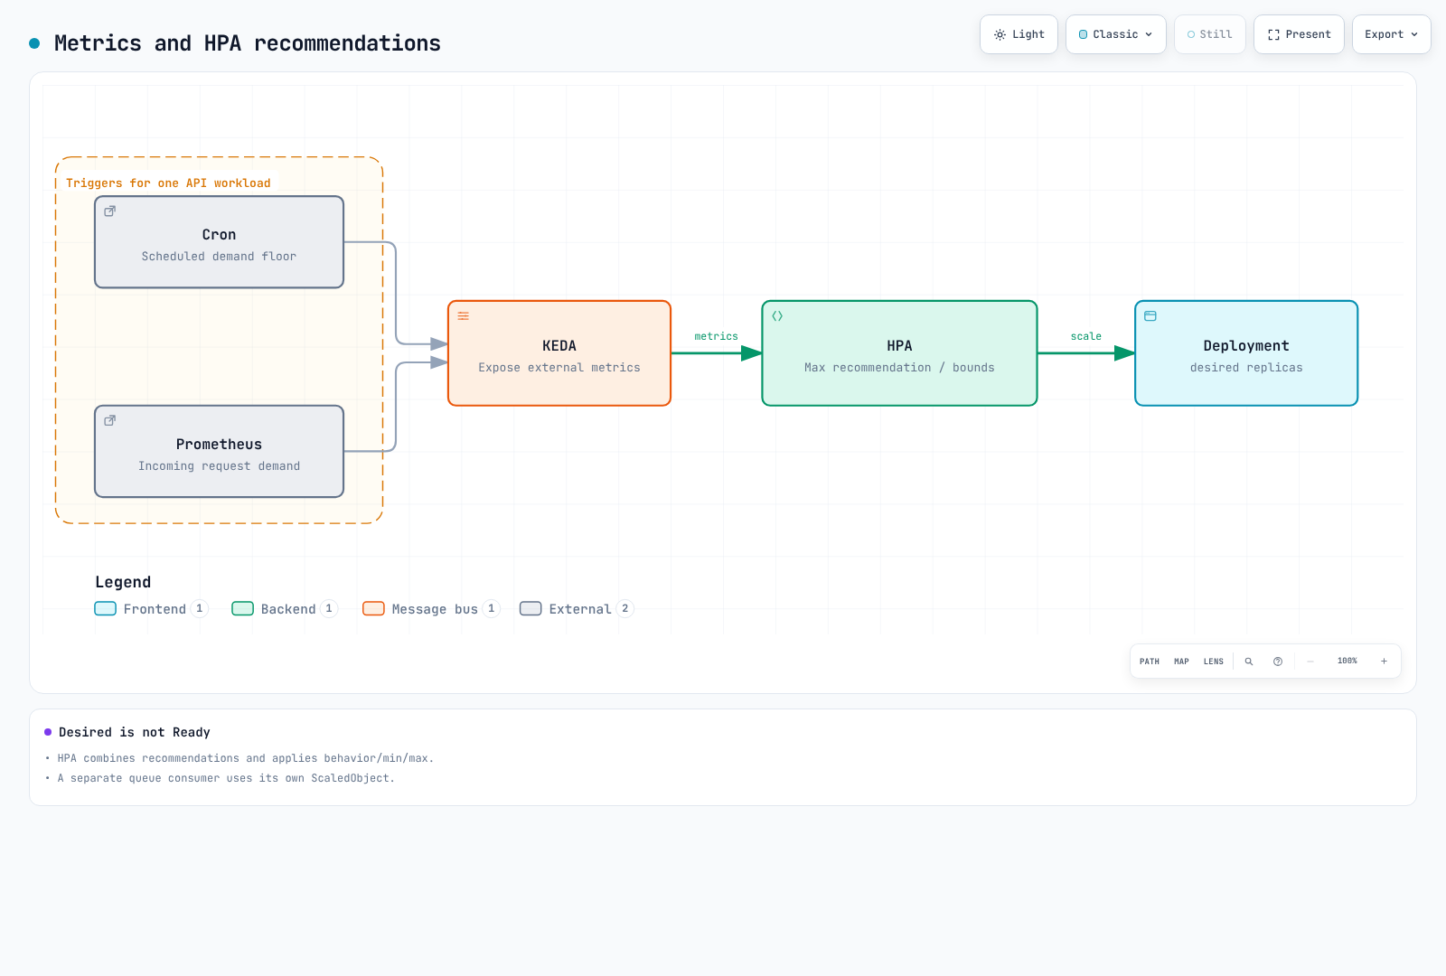Reset zoom via the 100% label
Image resolution: width=1446 pixels, height=976 pixels.
pos(1347,662)
